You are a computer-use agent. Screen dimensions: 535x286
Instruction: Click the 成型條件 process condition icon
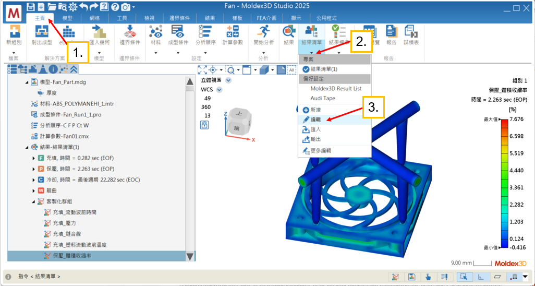pos(178,31)
